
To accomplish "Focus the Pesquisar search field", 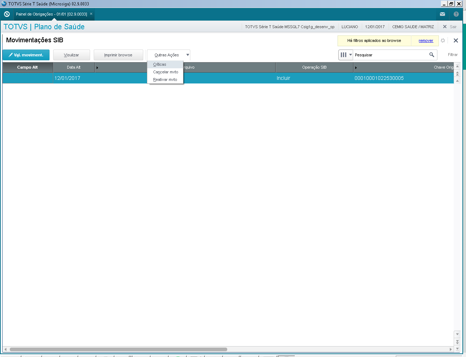I will pyautogui.click(x=390, y=55).
